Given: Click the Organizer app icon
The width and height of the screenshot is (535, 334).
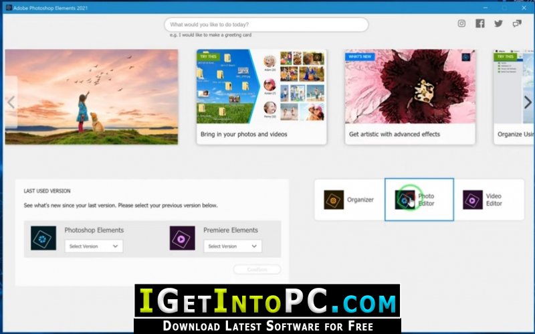Looking at the screenshot, I should tap(334, 199).
